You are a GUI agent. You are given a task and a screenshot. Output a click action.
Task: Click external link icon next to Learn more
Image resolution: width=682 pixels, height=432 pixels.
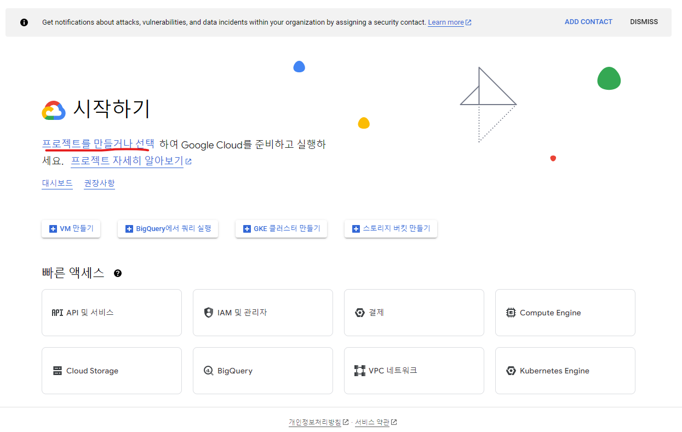tap(468, 22)
